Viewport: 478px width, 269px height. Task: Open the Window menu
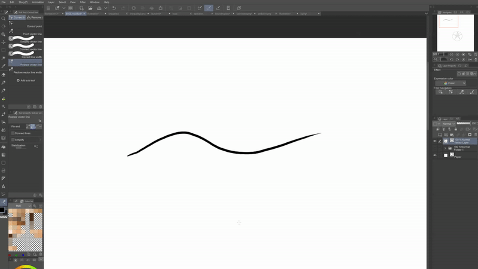94,2
